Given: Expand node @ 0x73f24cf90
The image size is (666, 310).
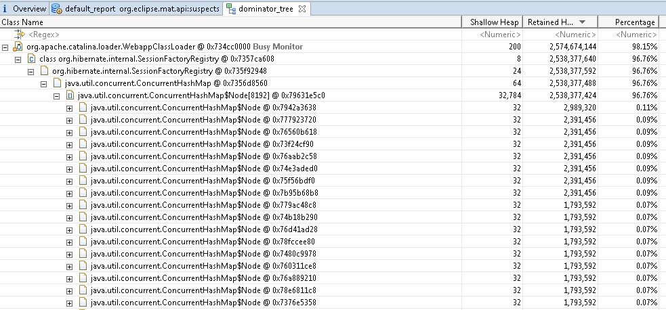Looking at the screenshot, I should (69, 145).
